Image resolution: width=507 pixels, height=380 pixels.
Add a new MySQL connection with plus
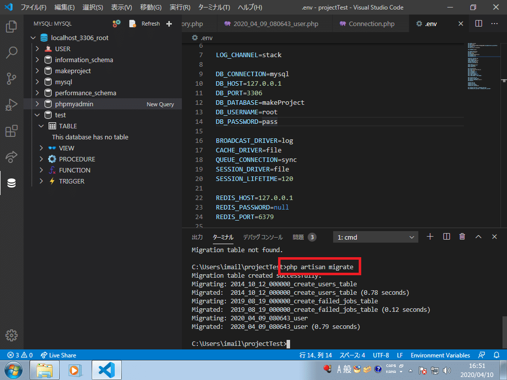coord(169,24)
